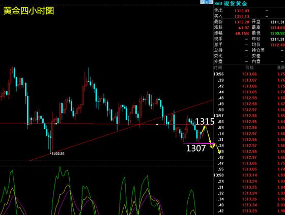
Task: Click the last small icon beside the XAU title
Action: click(211, 2)
